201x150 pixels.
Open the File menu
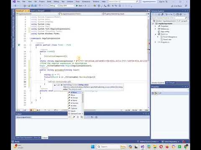18,2
